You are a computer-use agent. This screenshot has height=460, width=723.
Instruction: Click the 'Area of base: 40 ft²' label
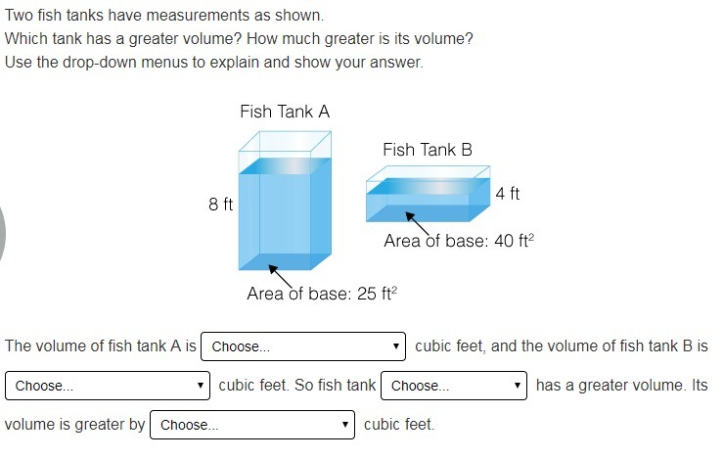point(459,241)
